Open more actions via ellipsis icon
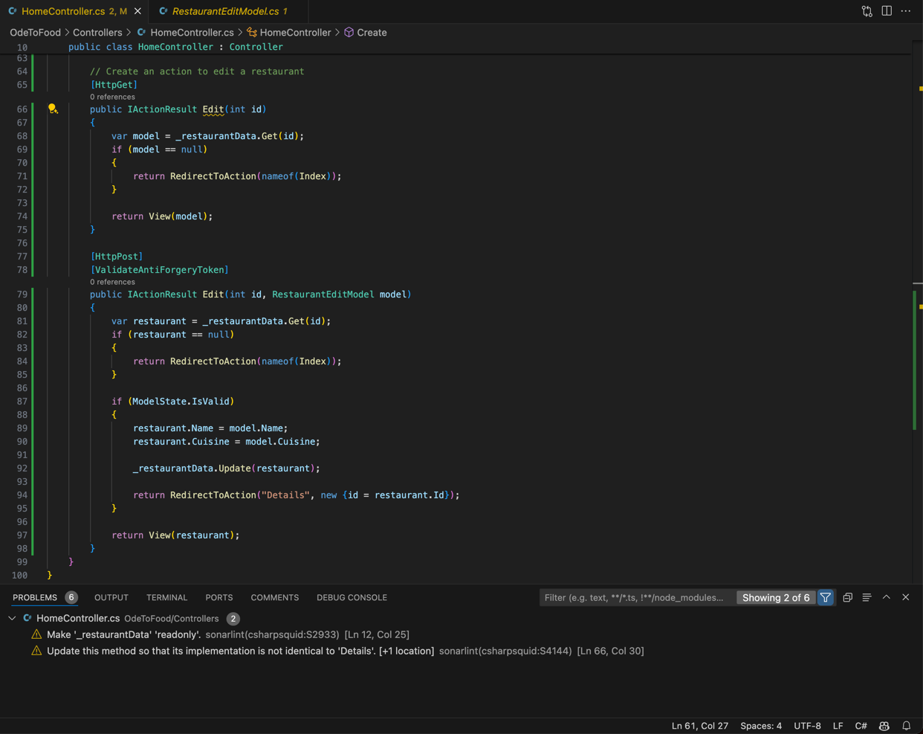 click(x=905, y=11)
